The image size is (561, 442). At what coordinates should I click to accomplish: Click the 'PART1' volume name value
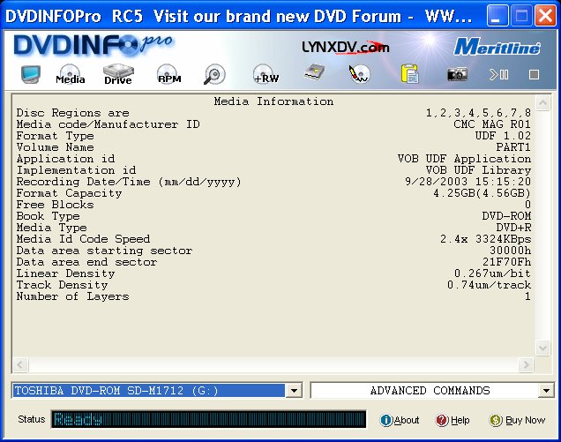[513, 147]
